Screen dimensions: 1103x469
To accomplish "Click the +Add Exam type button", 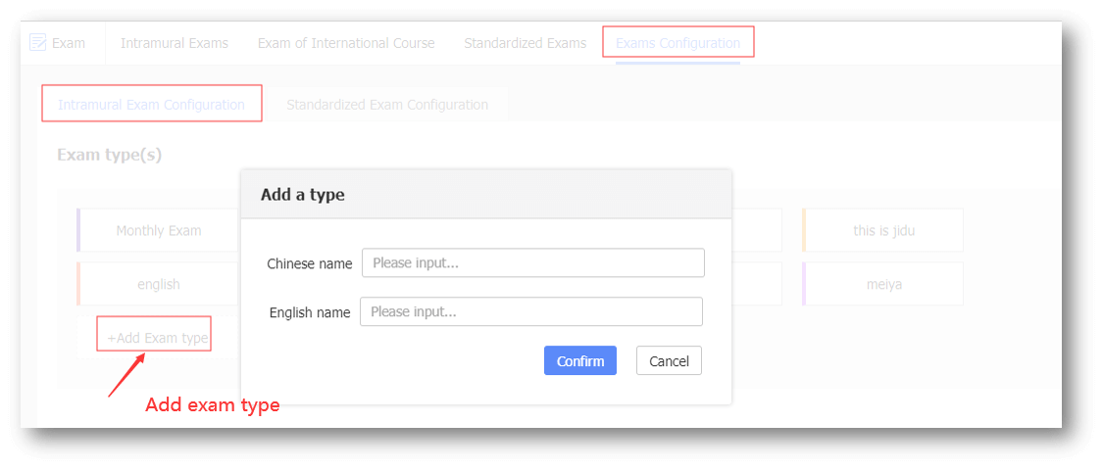I will pos(158,339).
